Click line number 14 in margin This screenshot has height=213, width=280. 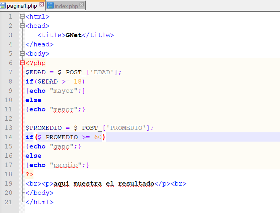8,137
